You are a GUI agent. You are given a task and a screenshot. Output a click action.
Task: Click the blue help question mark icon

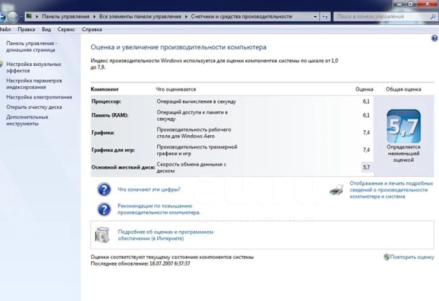tap(434, 38)
